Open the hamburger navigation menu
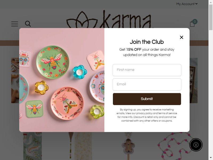 coord(15,24)
